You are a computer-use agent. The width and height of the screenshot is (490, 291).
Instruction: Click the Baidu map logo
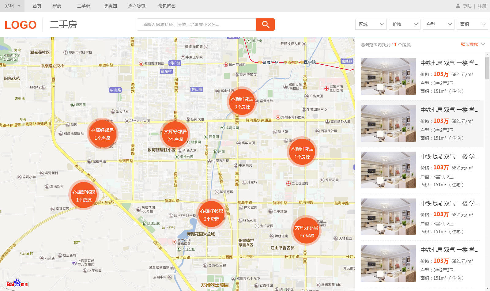coord(17,283)
